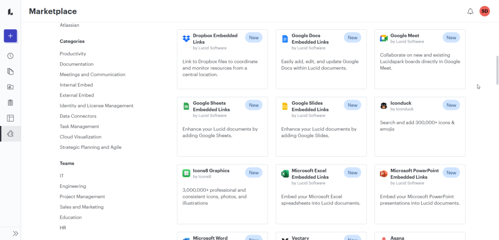Screen dimensions: 499x240
Task: Click New badge on Google Meet card
Action: [x=451, y=37]
